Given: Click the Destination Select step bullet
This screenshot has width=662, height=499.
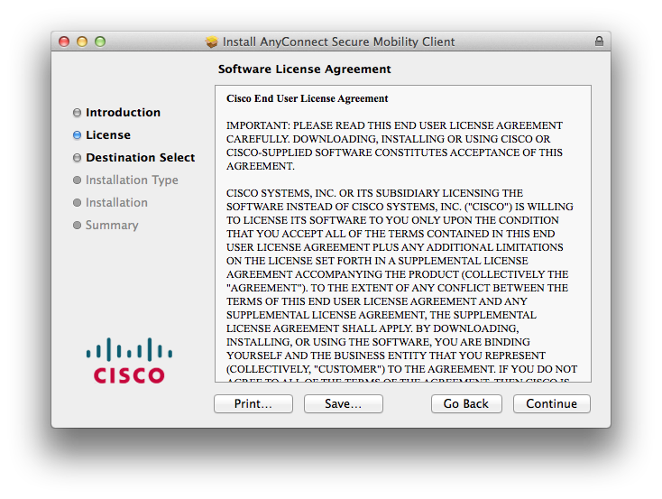Looking at the screenshot, I should point(77,158).
